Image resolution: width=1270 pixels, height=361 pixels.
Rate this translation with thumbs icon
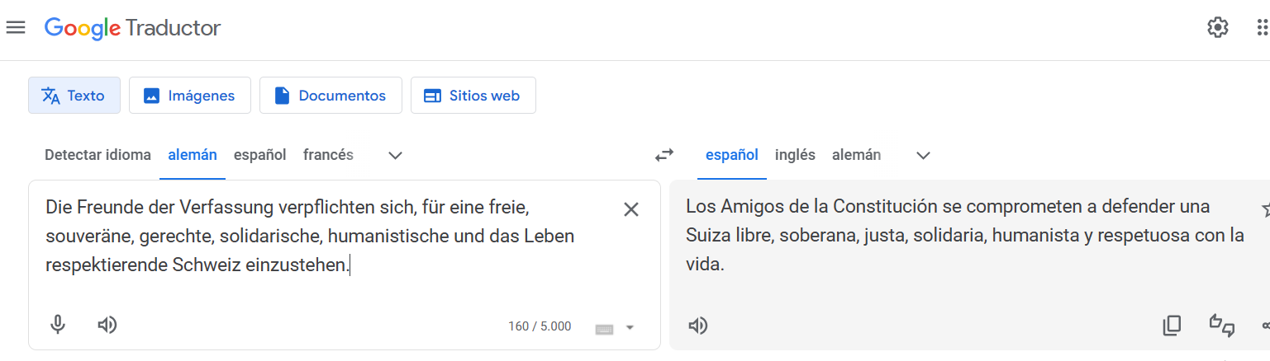click(1222, 326)
